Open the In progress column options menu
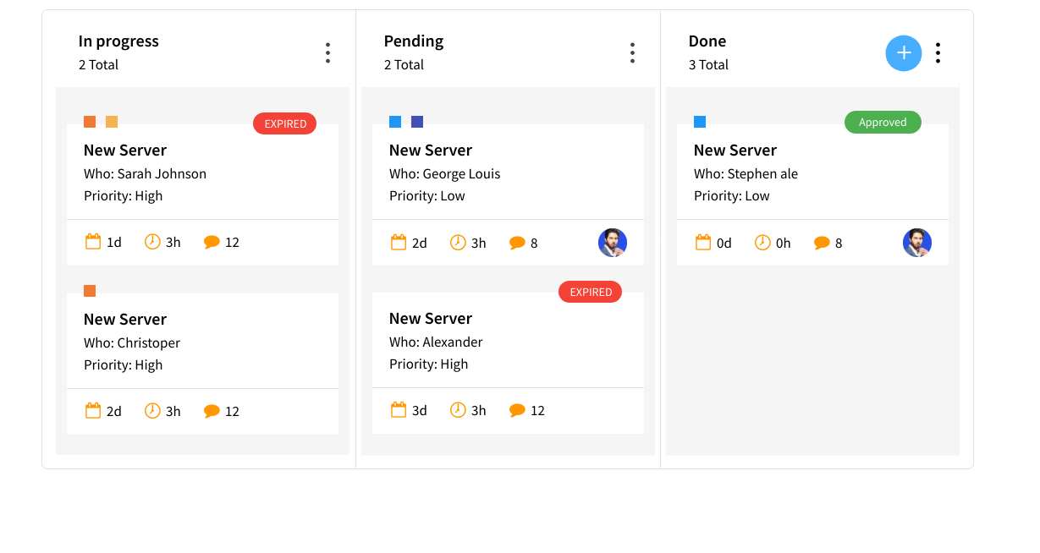This screenshot has width=1040, height=553. 327,52
